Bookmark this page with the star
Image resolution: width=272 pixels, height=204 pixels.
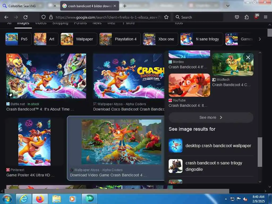(166, 17)
